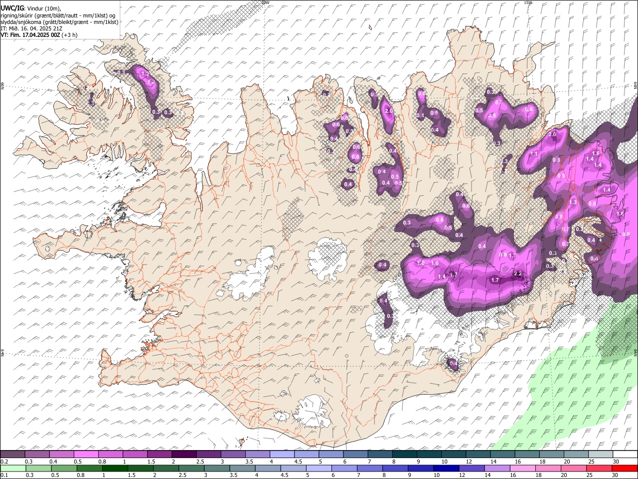This screenshot has width=638, height=479.
Task: Click the bright red 30 rain legend swatch
Action: pos(625,468)
